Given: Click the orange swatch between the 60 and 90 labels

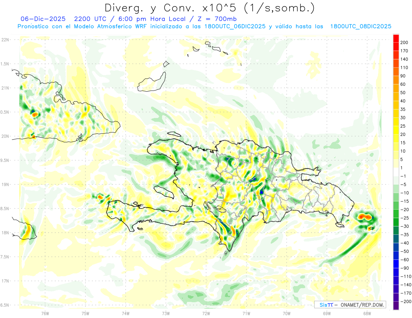Looking at the screenshot, I should point(396,80).
